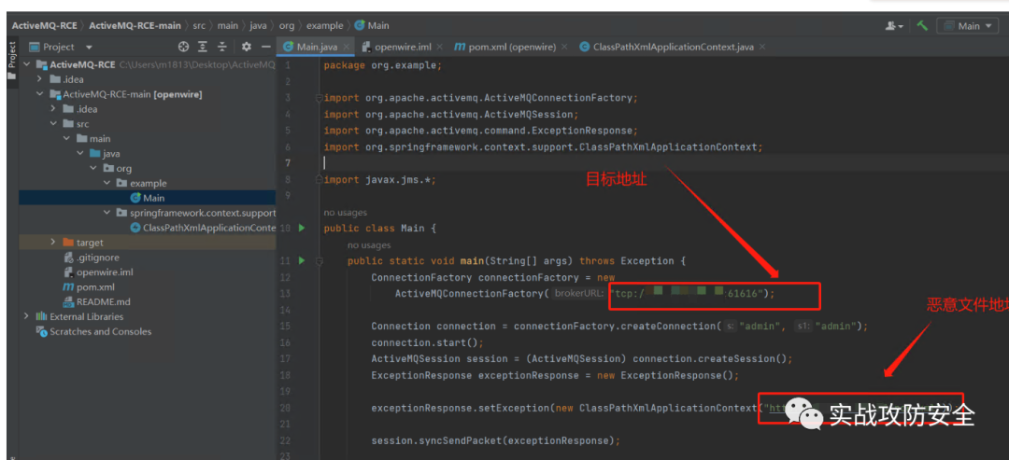Click the expand all icon in Project panel
Viewport: 1009px width, 460px height.
pos(203,47)
